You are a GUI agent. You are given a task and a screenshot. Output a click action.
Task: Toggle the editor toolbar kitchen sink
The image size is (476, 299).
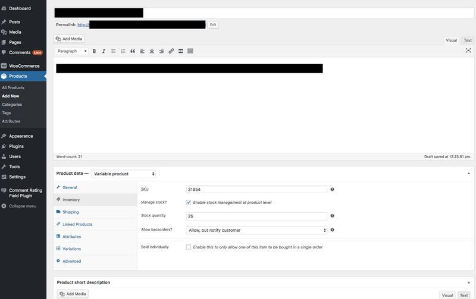tap(190, 51)
